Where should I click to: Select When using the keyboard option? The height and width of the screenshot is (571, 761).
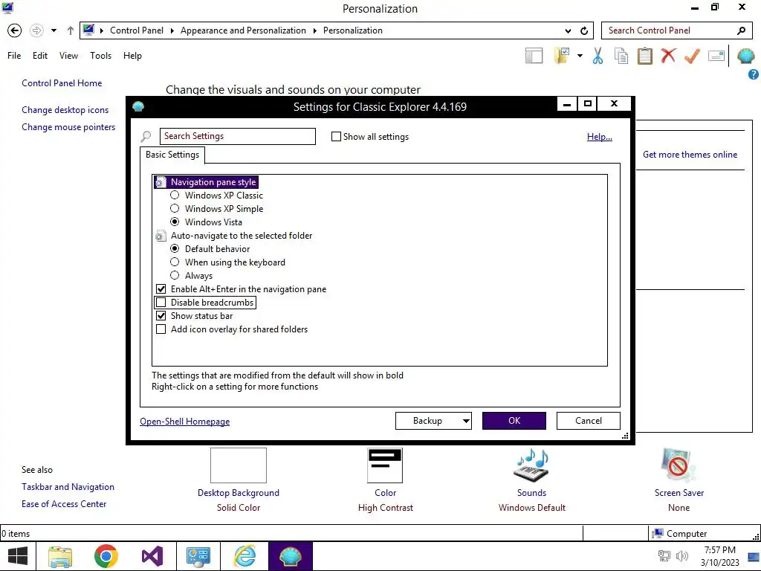click(x=175, y=262)
